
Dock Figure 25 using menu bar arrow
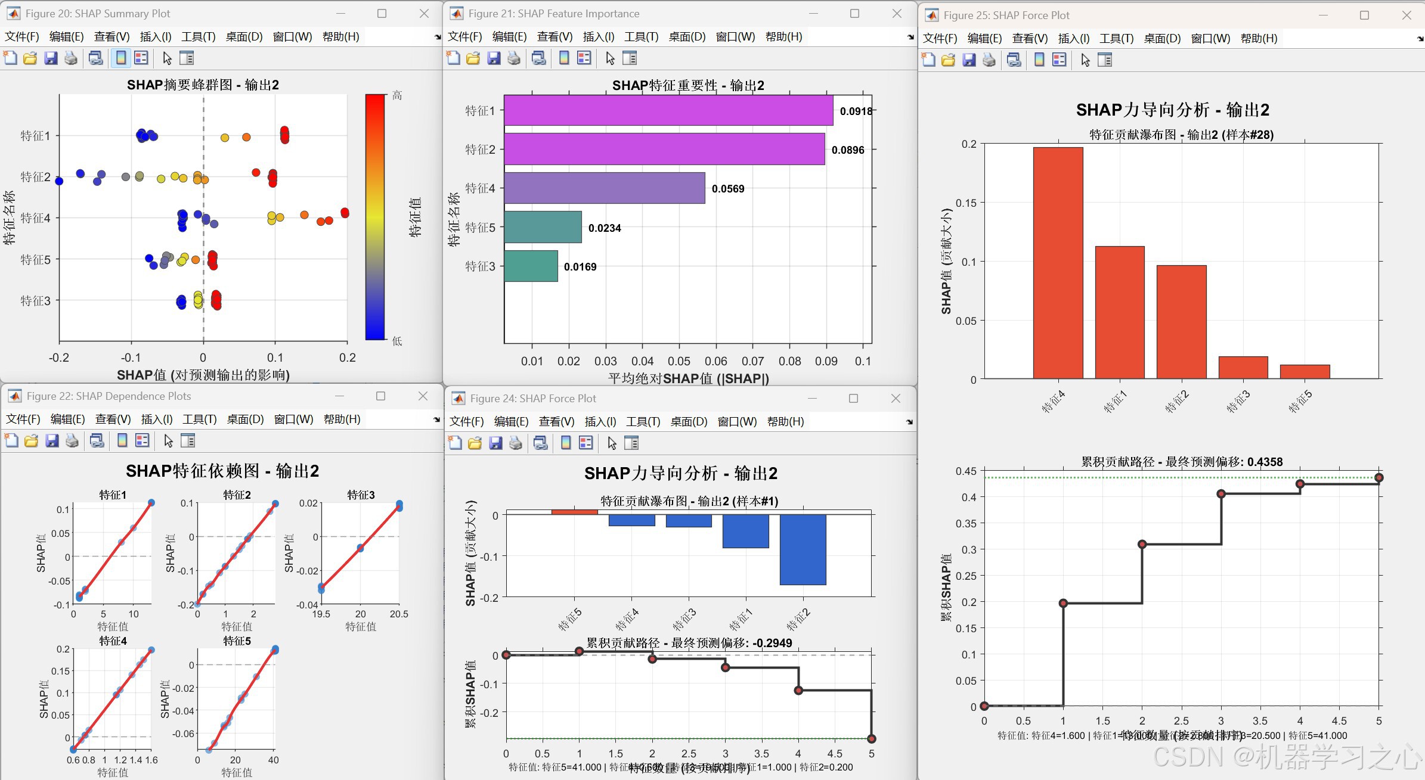click(1420, 39)
